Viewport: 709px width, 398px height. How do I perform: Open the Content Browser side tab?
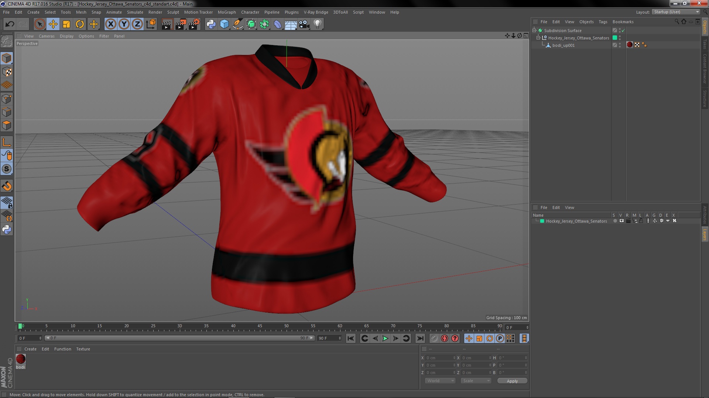(x=705, y=69)
